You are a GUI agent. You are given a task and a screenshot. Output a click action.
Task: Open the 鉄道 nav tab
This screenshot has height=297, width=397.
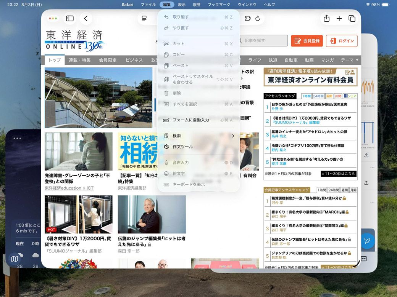point(273,60)
